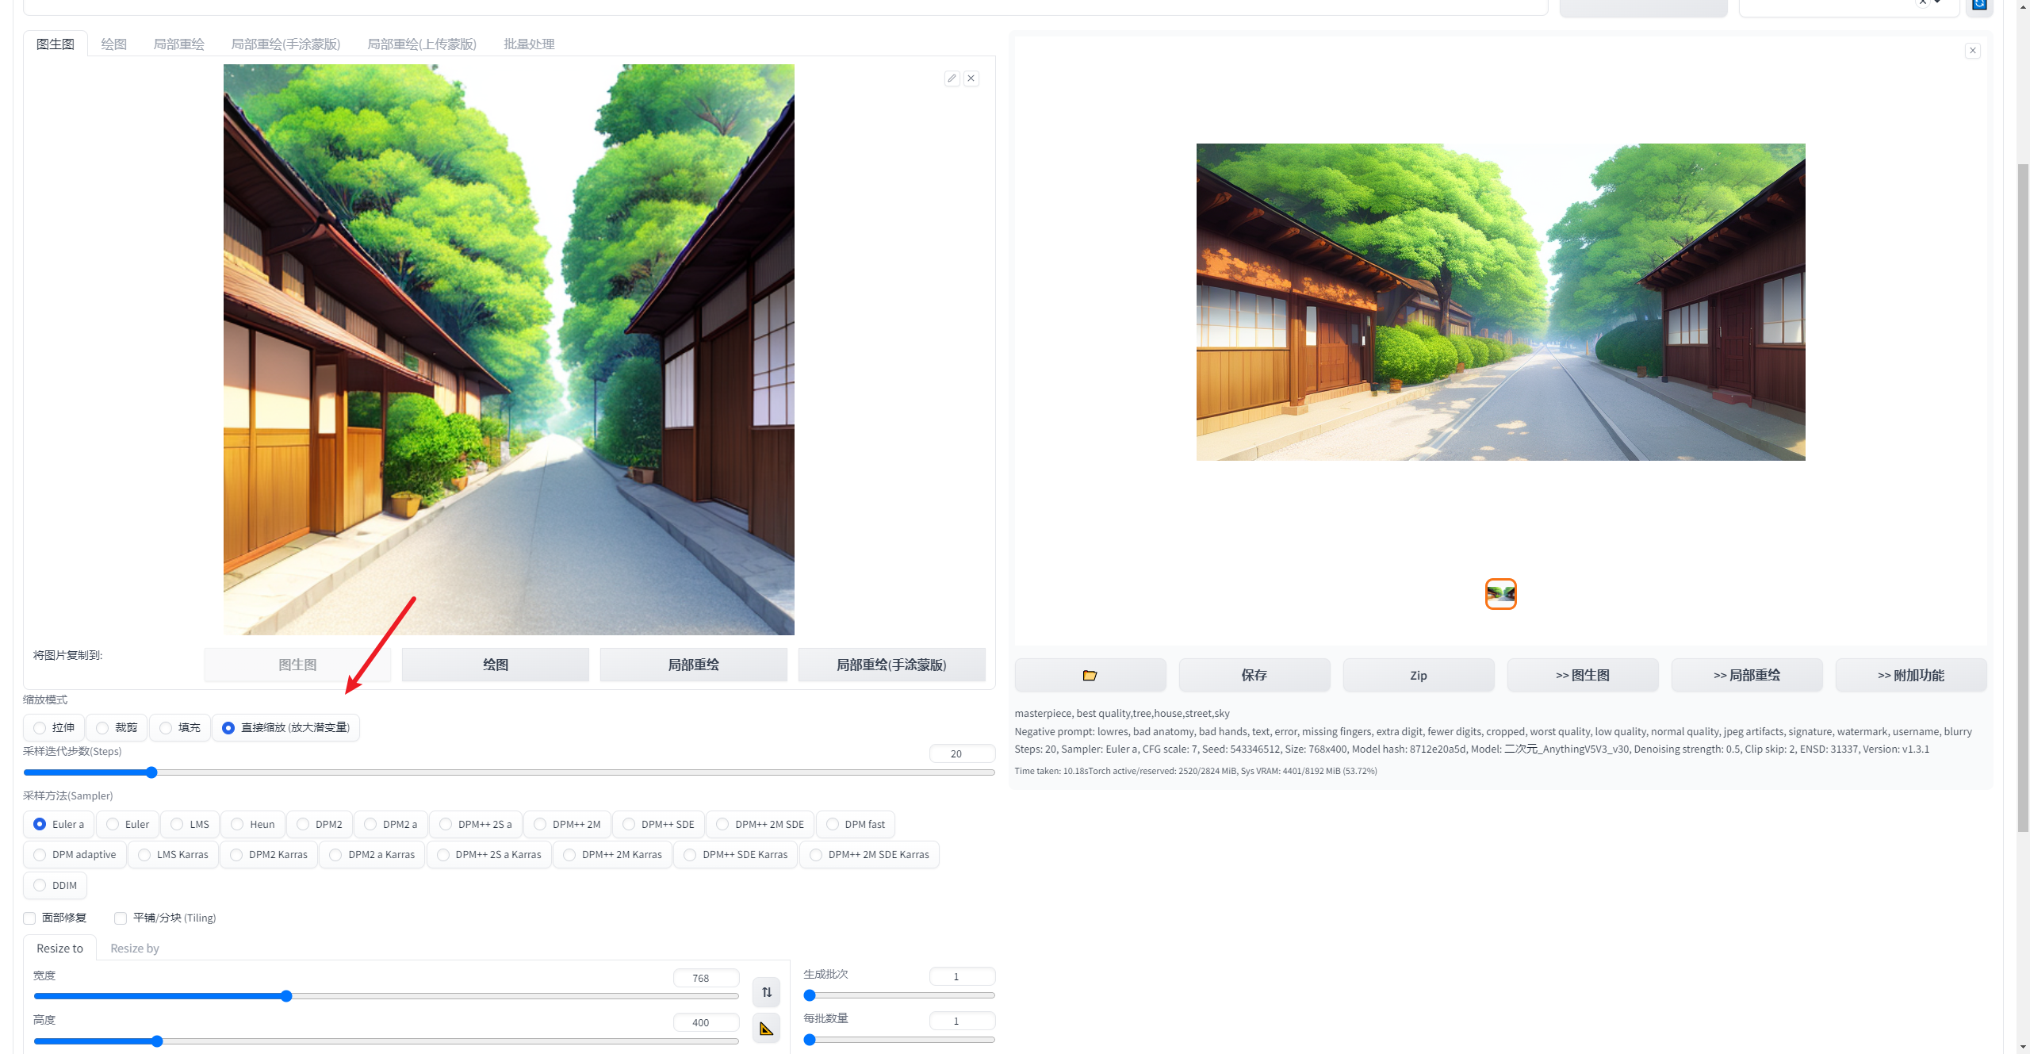Enable the 平铺/分块 (Tiling) checkbox
2030x1054 pixels.
point(121,918)
